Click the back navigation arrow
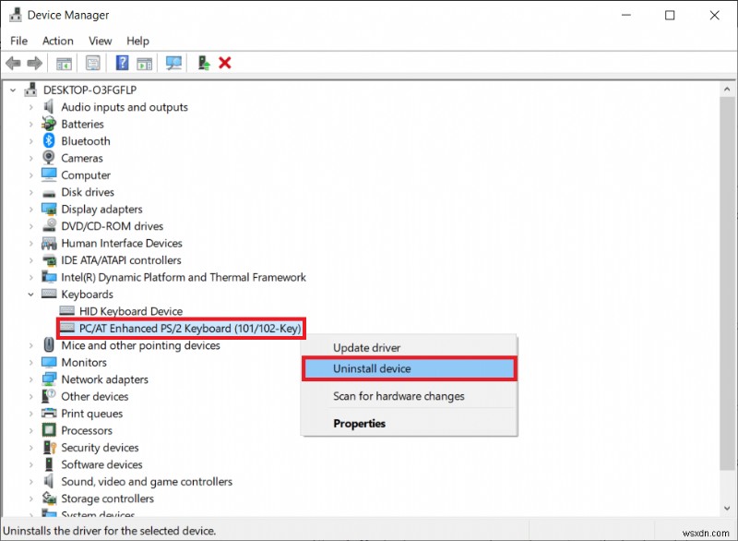The image size is (738, 541). click(x=12, y=63)
